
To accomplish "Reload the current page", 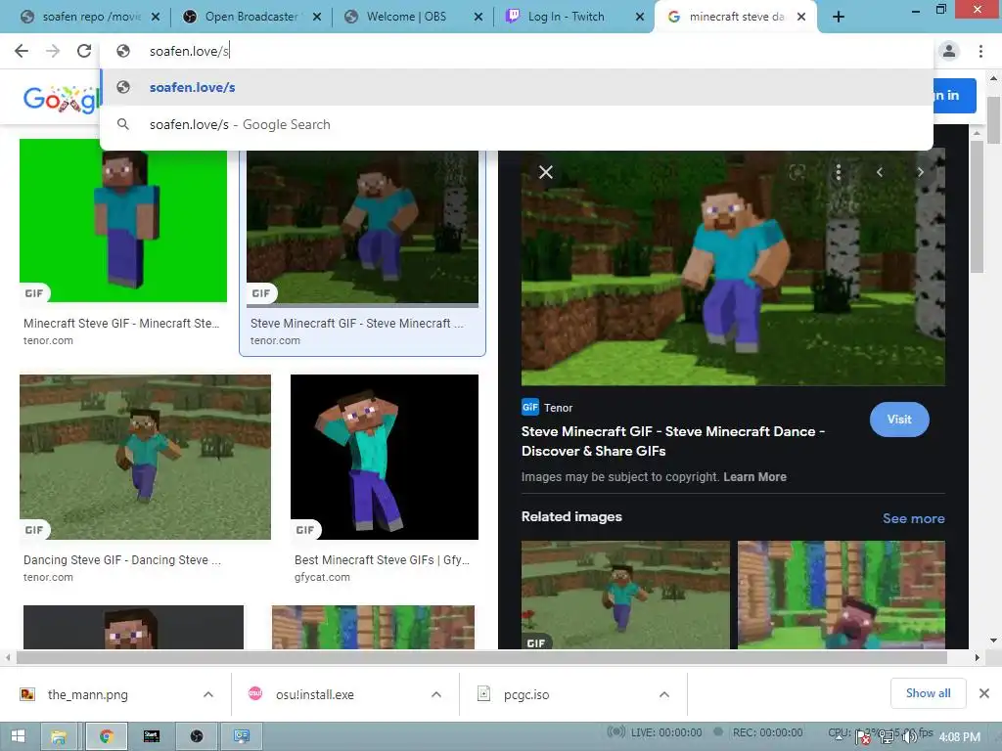I will pyautogui.click(x=84, y=51).
